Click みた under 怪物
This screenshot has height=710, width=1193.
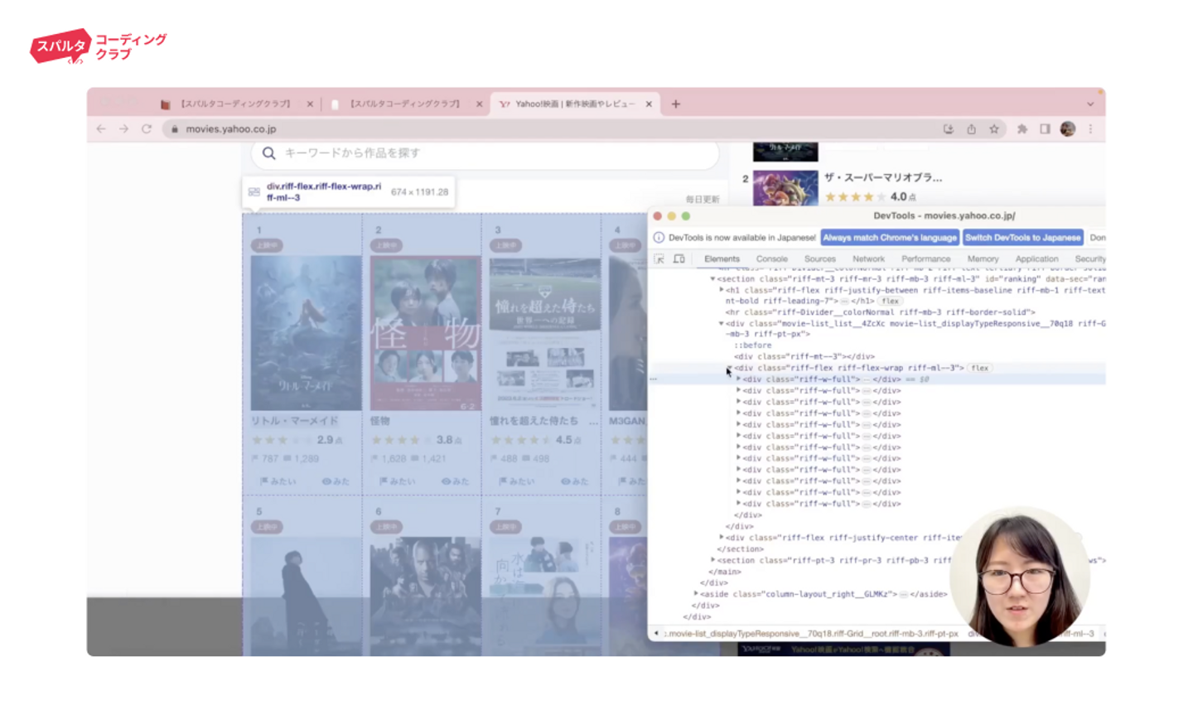coord(455,481)
